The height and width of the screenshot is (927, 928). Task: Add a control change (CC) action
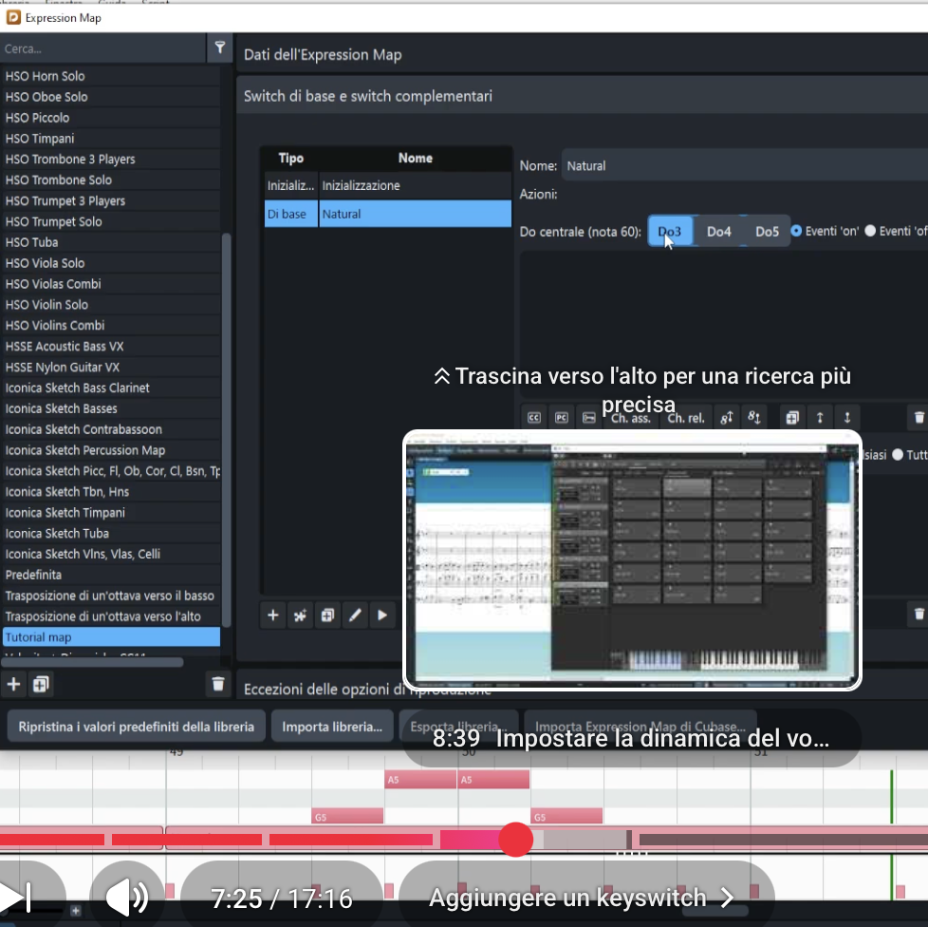534,417
